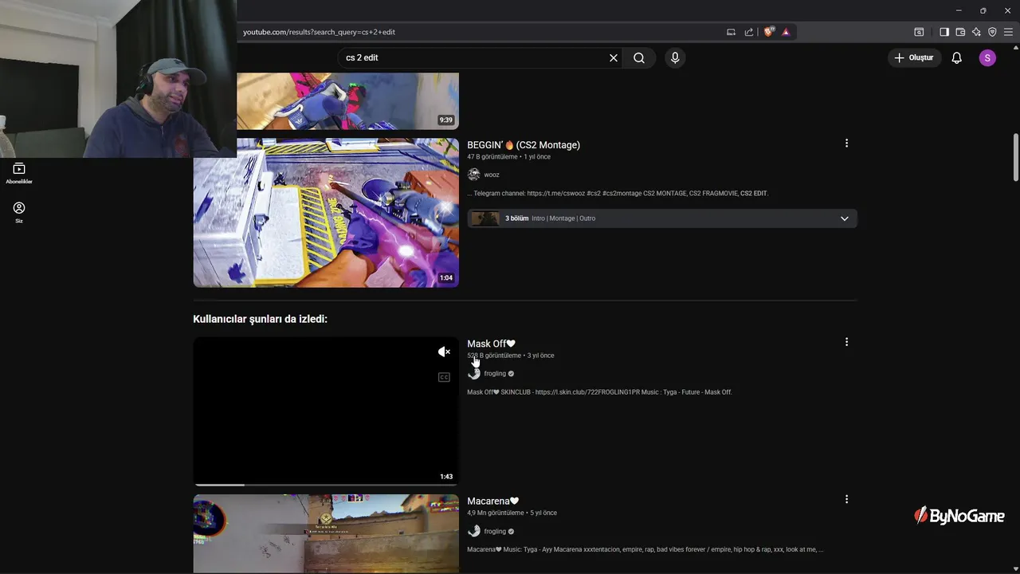Open the Macarena video title
Viewport: 1020px width, 574px height.
point(493,501)
